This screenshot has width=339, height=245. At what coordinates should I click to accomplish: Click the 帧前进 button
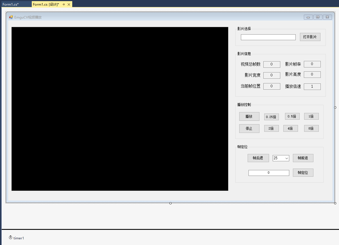[303, 158]
